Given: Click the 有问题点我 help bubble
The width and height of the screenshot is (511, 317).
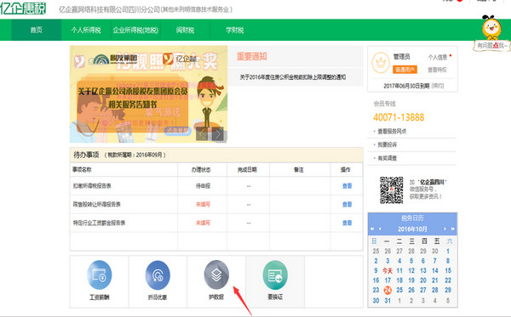Looking at the screenshot, I should coord(491,46).
